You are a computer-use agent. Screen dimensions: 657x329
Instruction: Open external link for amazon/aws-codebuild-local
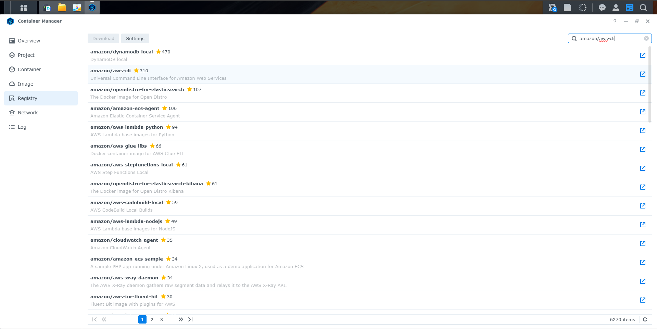(643, 206)
